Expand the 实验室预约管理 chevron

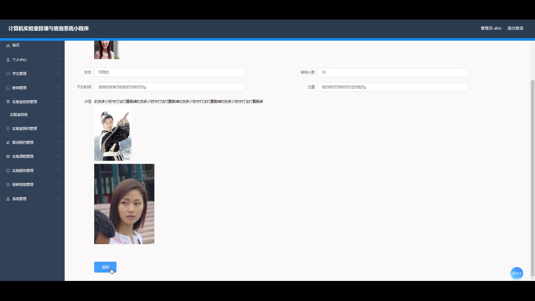(58, 128)
